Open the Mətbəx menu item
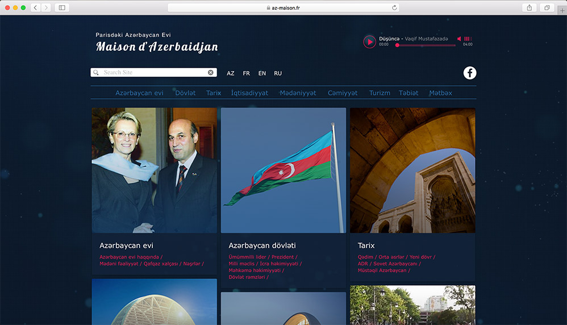This screenshot has width=567, height=325. 440,93
